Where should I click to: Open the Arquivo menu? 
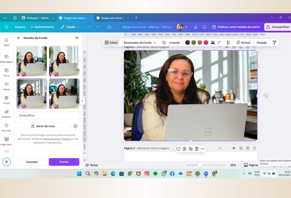(20, 27)
